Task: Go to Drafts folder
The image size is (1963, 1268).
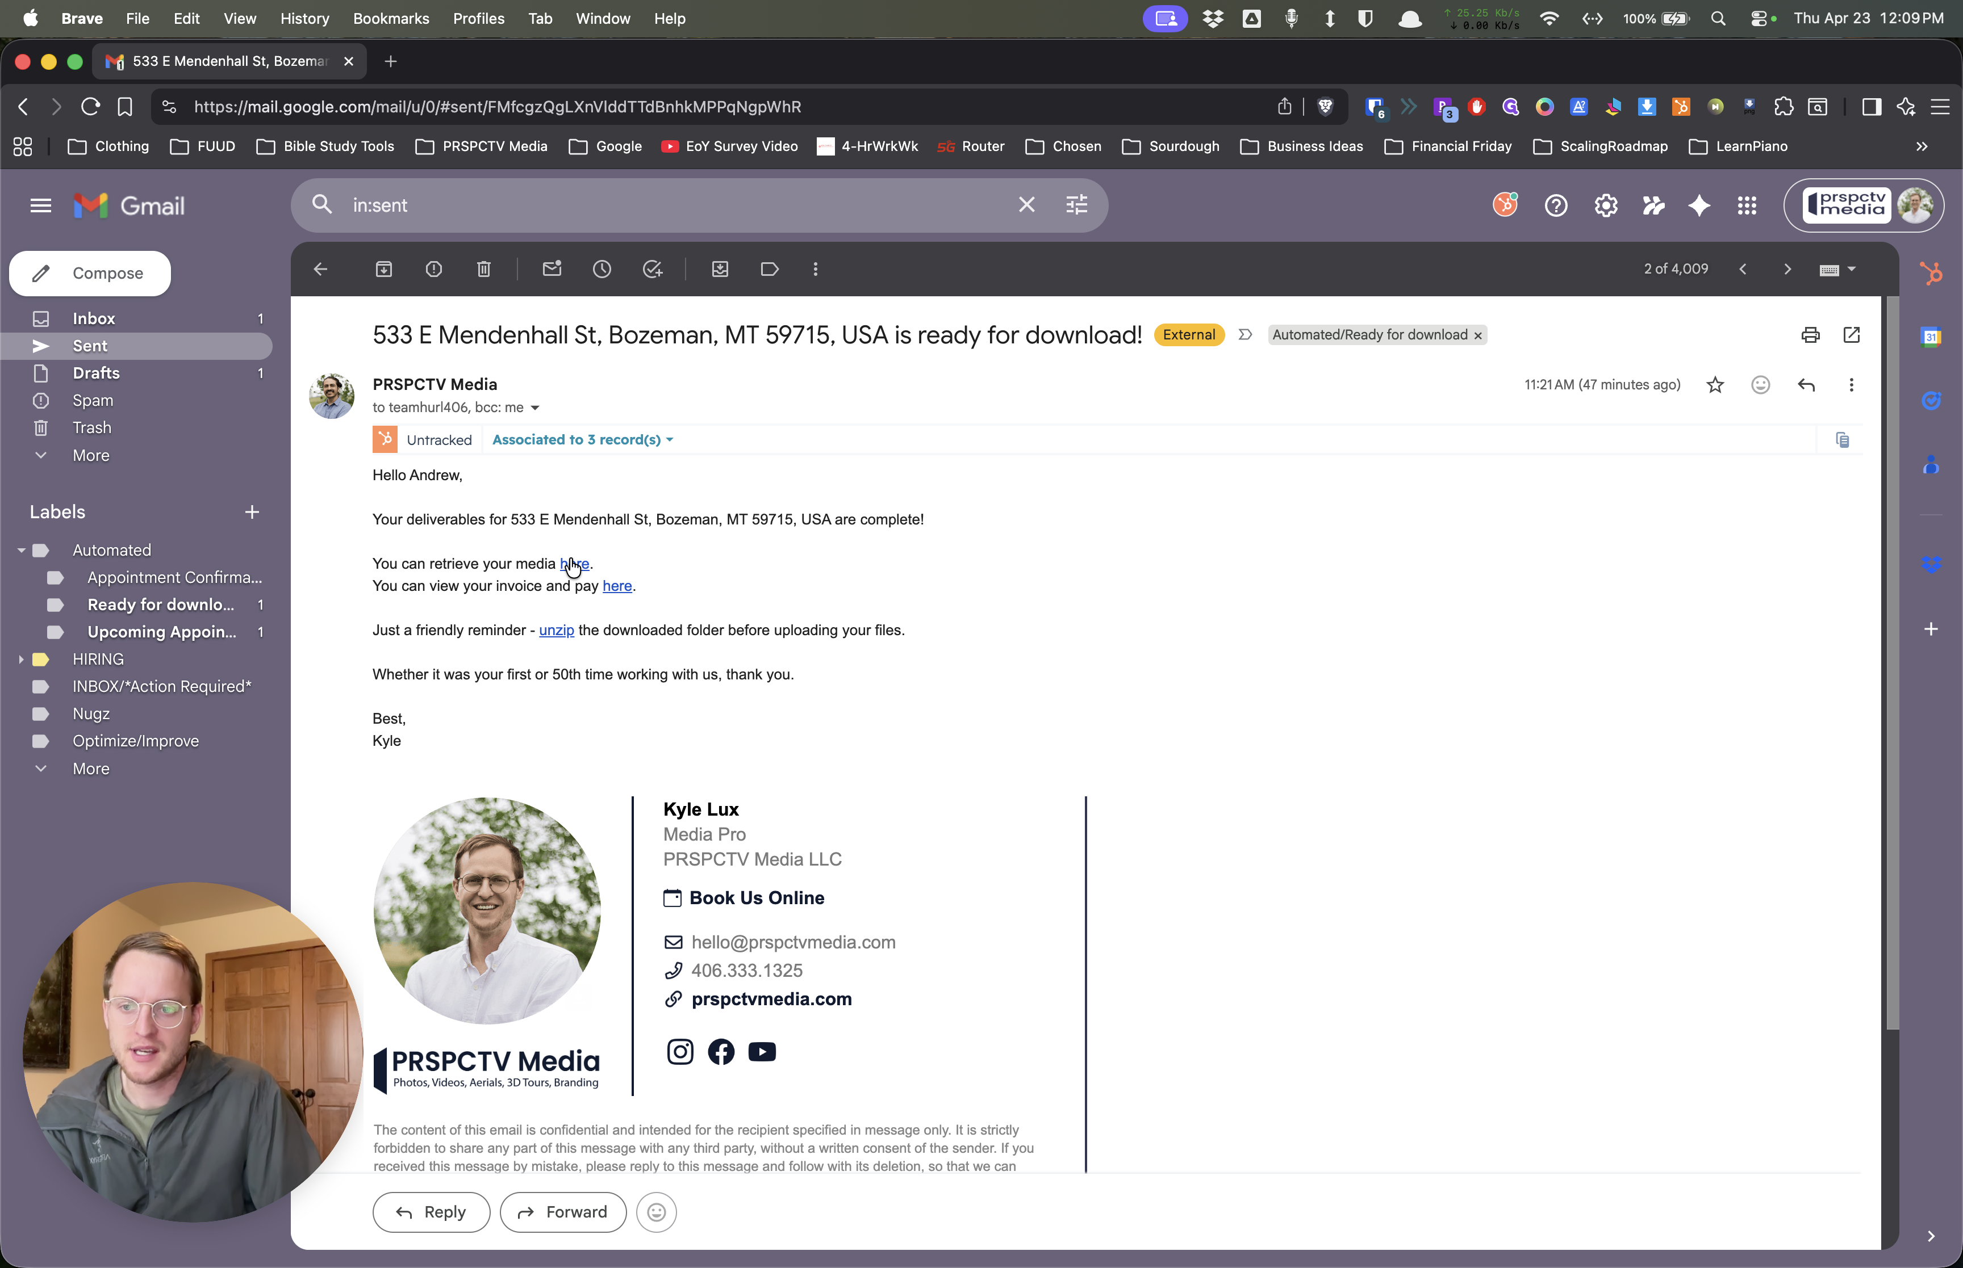Action: (x=95, y=373)
